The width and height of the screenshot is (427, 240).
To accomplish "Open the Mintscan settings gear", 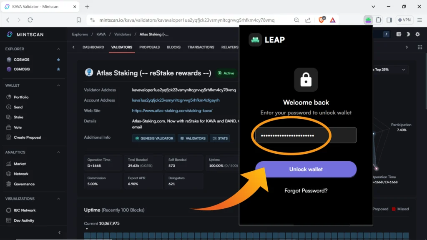I will (x=417, y=35).
